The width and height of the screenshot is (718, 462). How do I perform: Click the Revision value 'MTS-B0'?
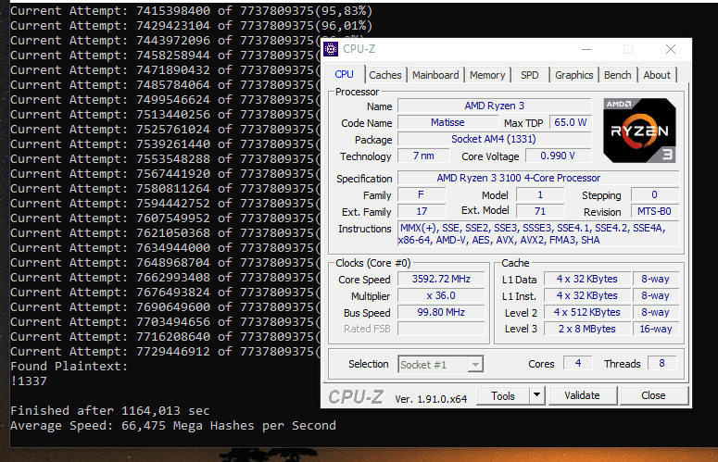coord(654,211)
